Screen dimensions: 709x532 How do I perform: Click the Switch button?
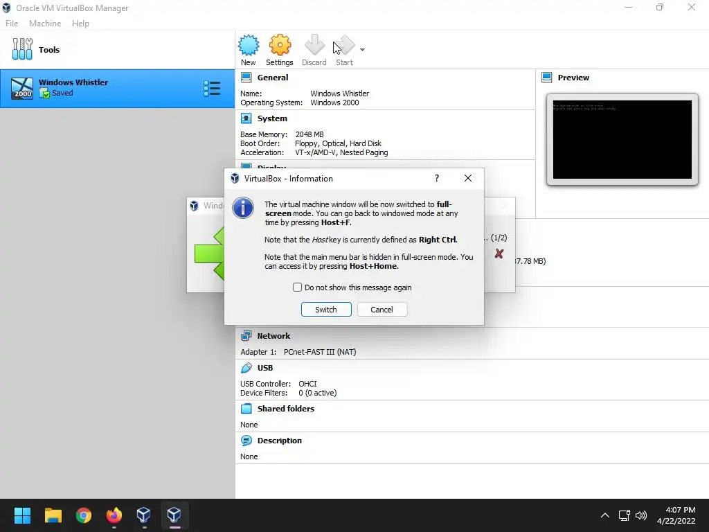pos(326,310)
